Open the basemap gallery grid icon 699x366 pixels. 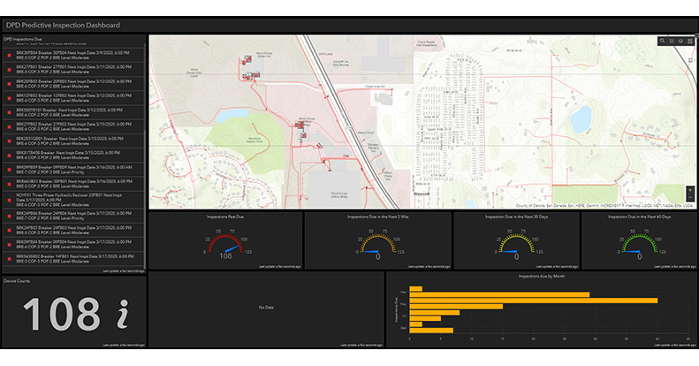(x=691, y=42)
